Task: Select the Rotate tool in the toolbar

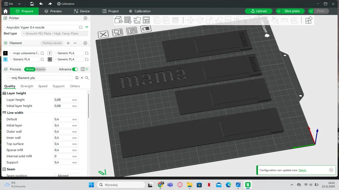Action: coord(200,20)
